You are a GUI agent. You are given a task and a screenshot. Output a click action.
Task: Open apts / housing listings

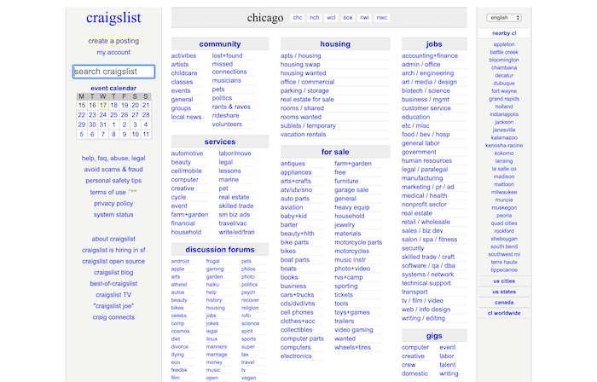(299, 55)
